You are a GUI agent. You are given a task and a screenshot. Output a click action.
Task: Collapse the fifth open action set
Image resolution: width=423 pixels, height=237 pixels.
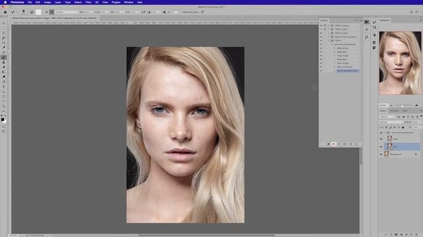[x=328, y=41]
